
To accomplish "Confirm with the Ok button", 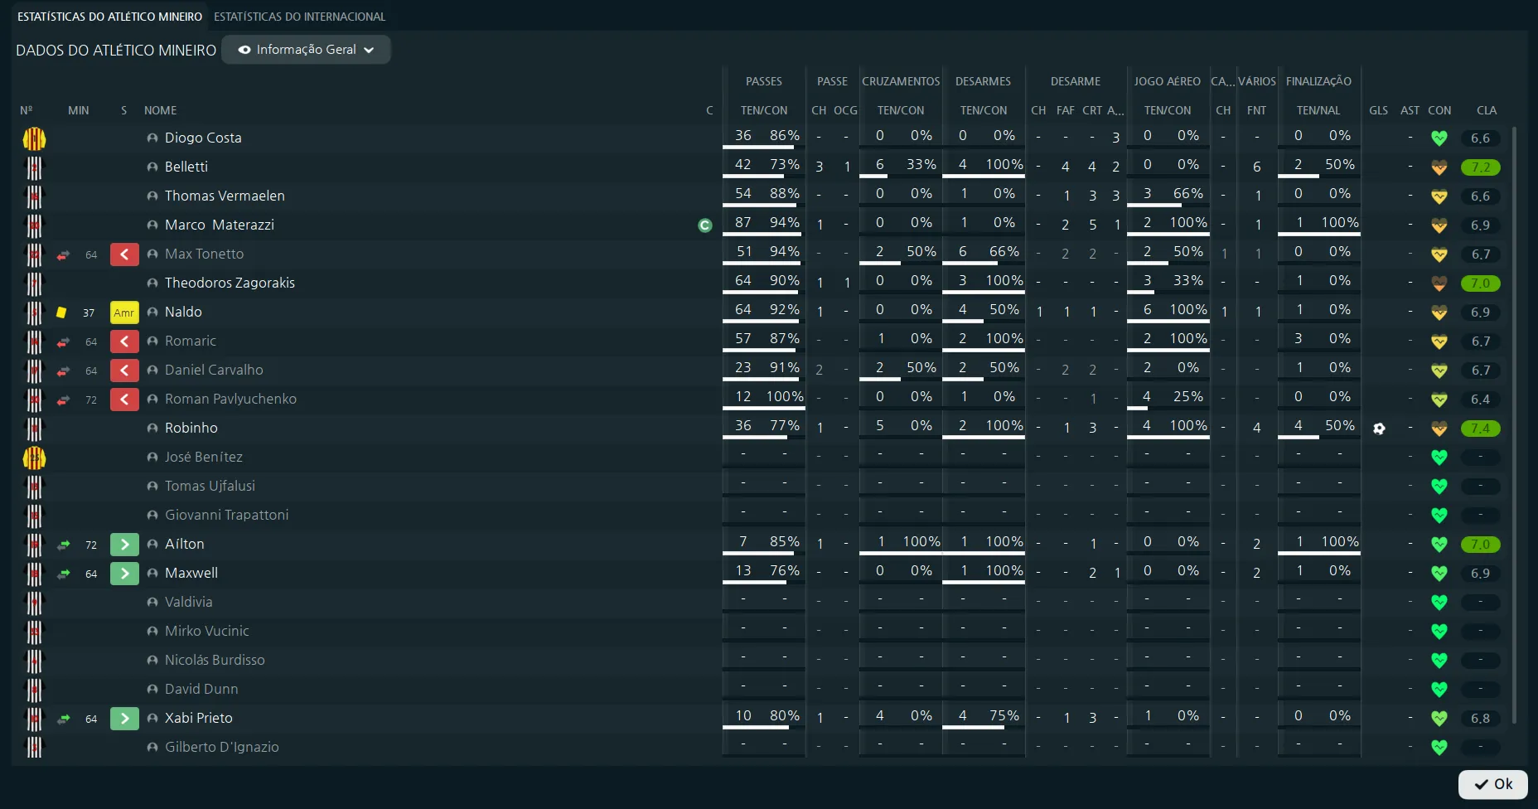I will point(1493,784).
